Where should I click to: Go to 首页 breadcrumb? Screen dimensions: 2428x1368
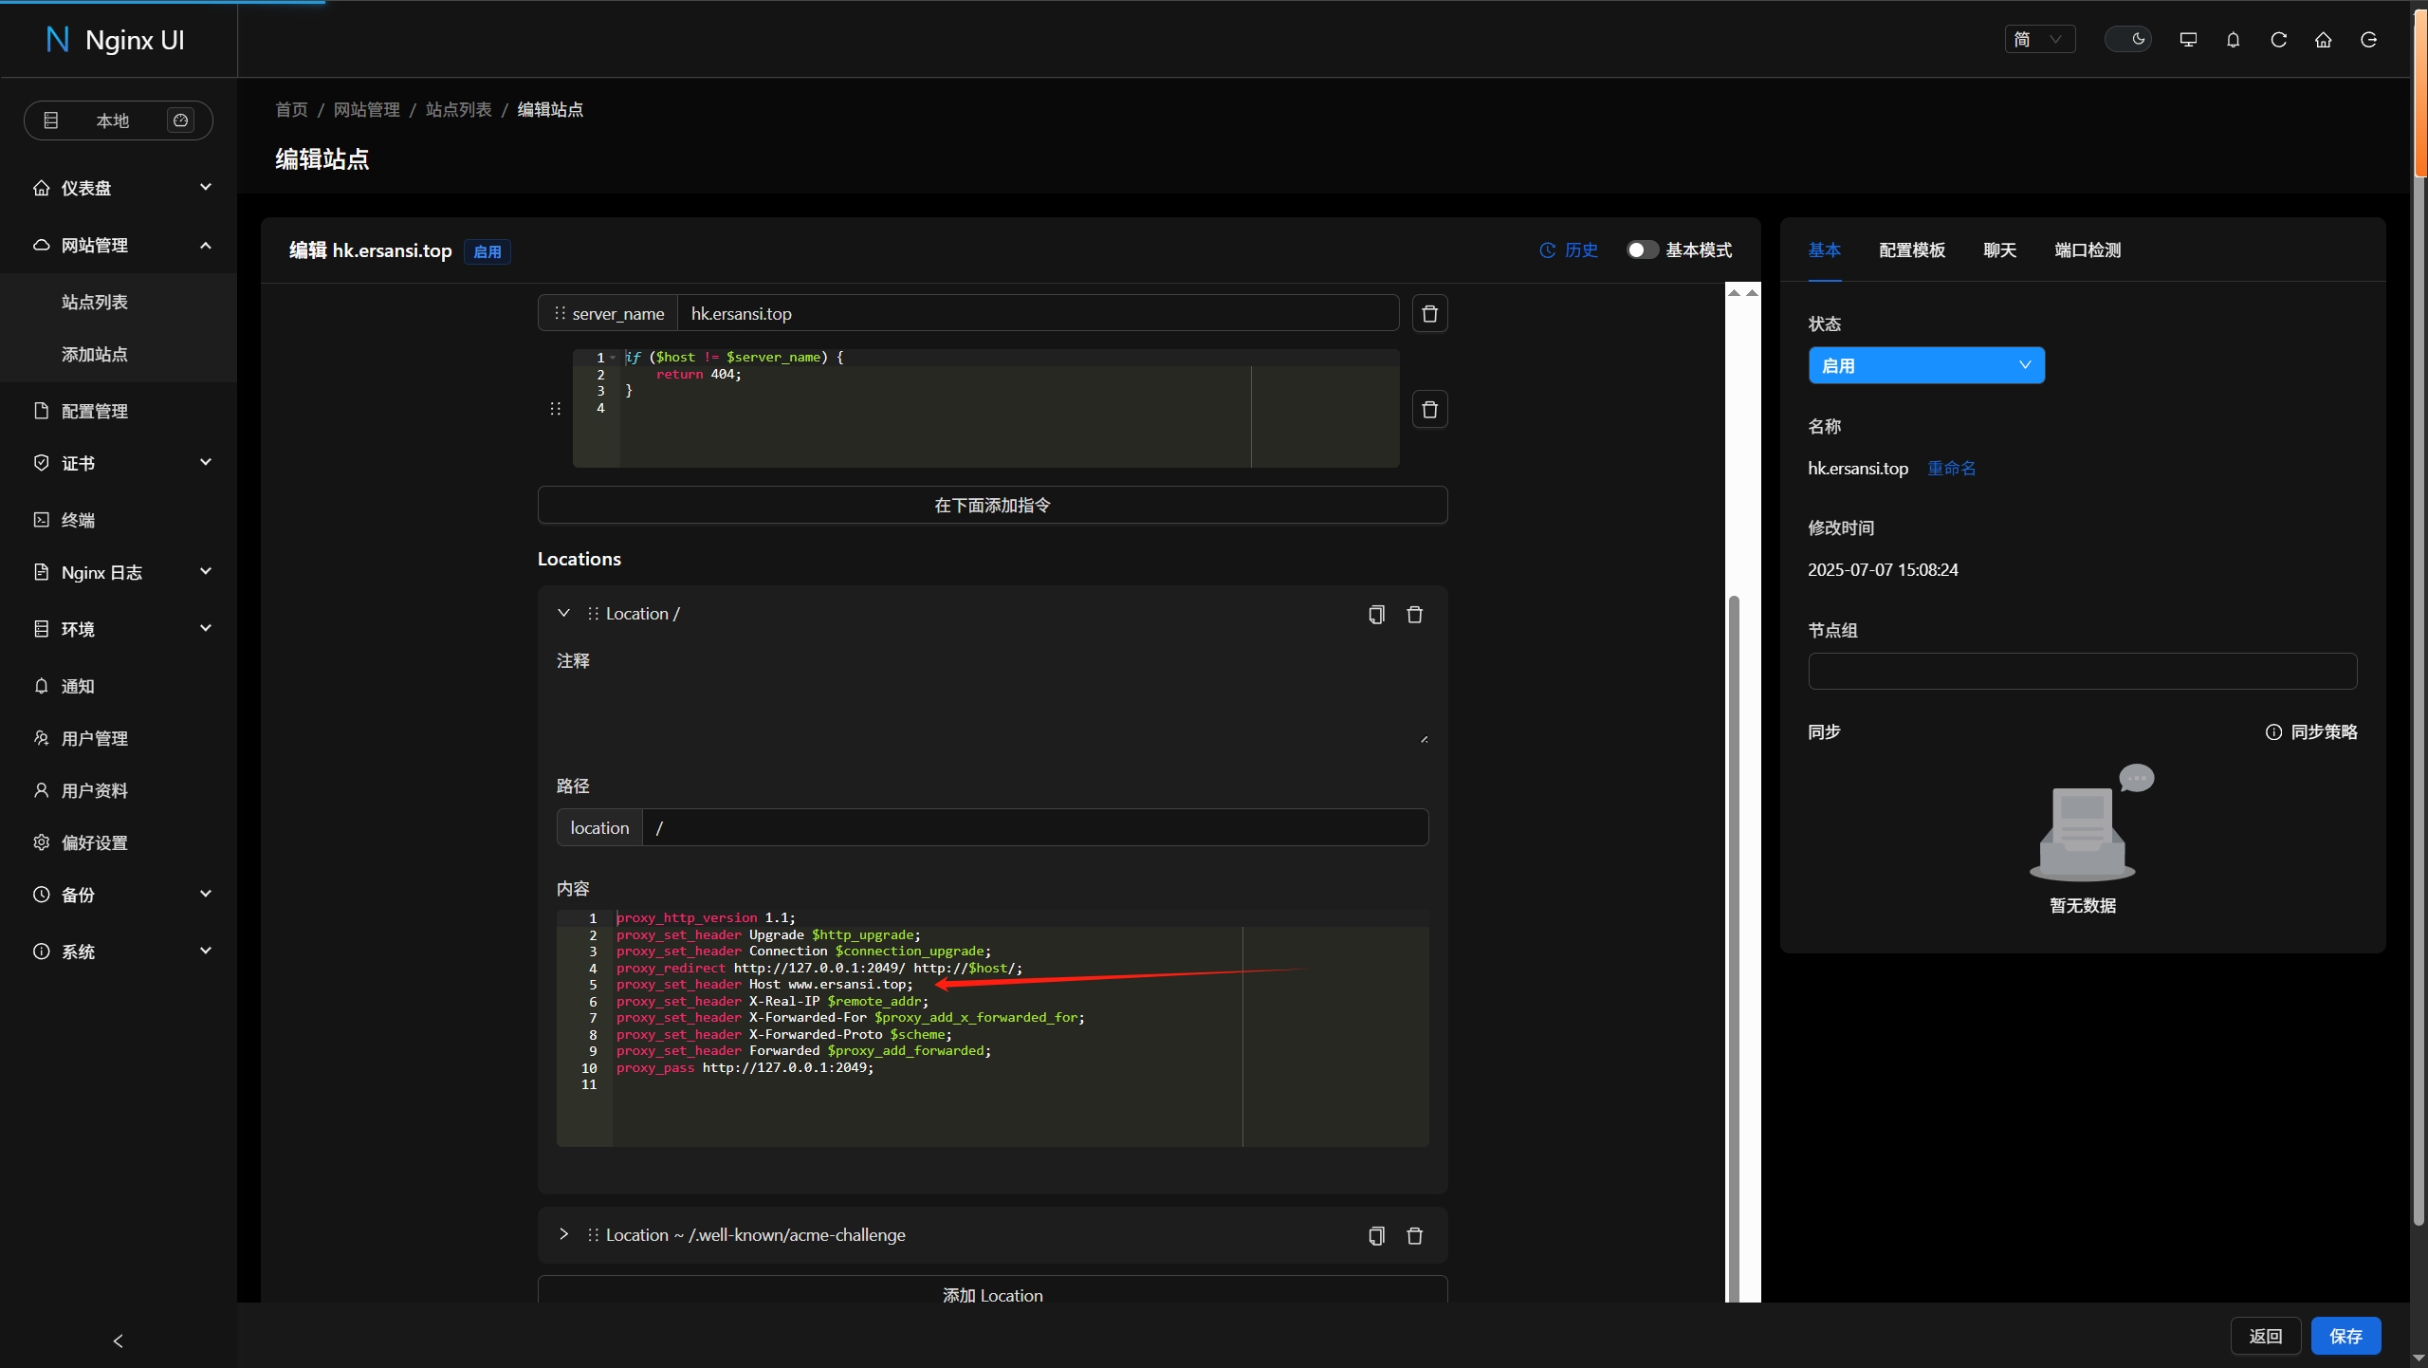pyautogui.click(x=291, y=109)
